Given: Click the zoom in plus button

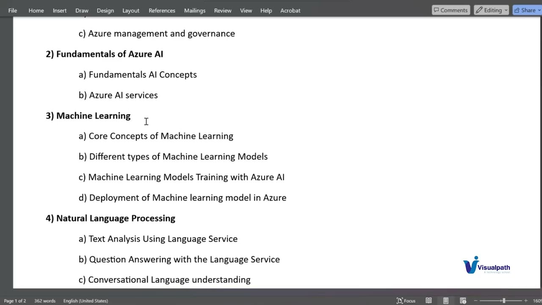Looking at the screenshot, I should (526, 301).
